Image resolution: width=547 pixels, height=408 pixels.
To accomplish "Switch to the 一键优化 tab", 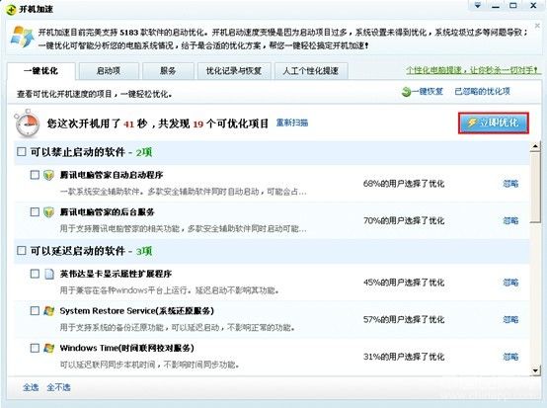I will (40, 71).
